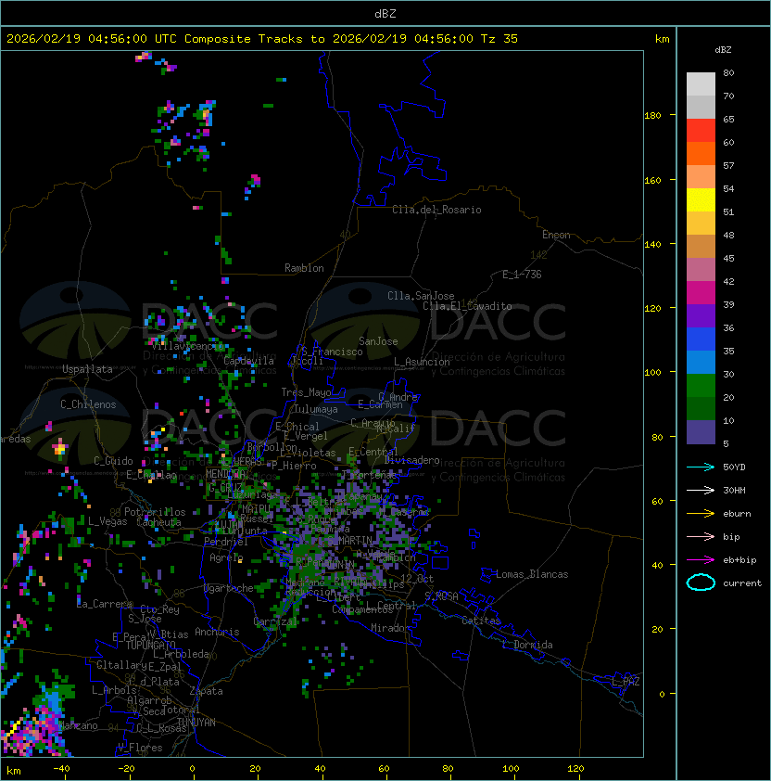Click the Manzano map label

click(x=79, y=725)
